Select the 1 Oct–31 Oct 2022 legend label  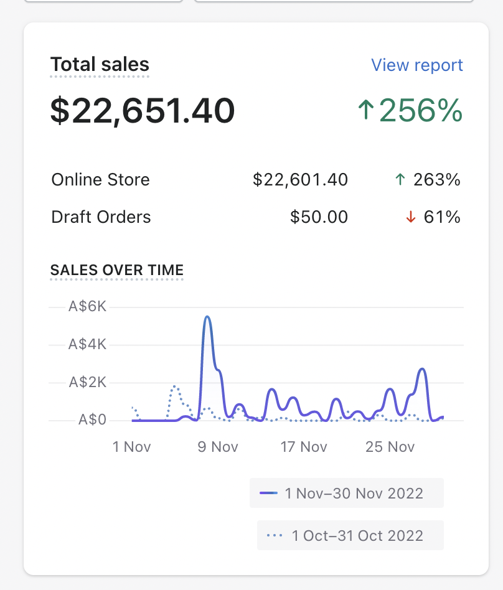(357, 536)
